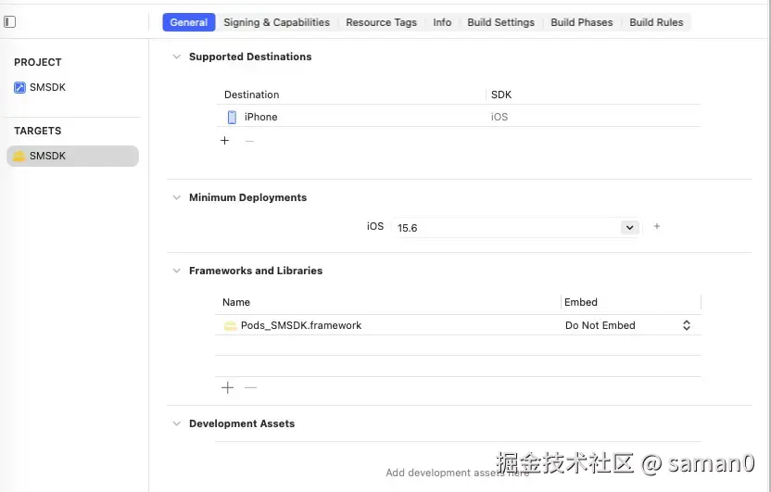Collapse the Development Assets section
Viewport: 771px width, 492px height.
(176, 423)
